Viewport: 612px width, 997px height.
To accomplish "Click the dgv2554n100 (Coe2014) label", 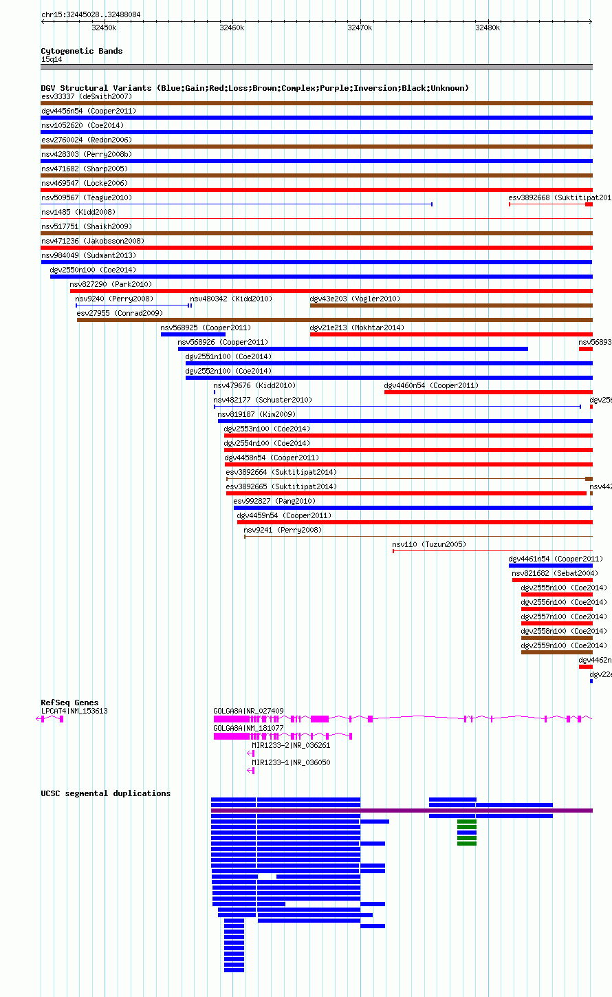I will coord(267,443).
